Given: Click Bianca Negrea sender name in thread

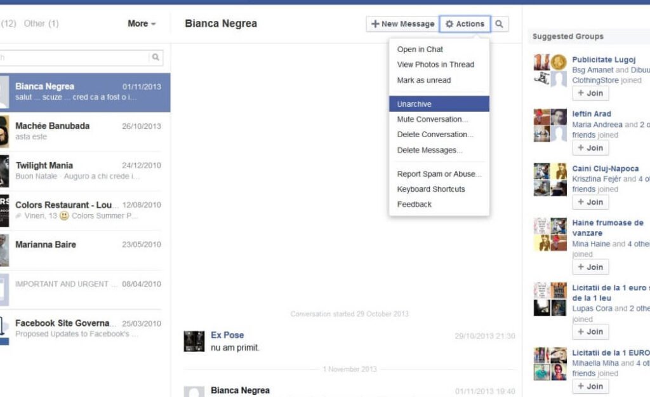Looking at the screenshot, I should coord(240,391).
